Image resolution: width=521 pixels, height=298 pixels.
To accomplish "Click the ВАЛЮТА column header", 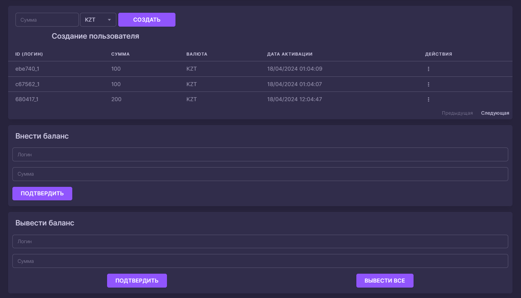I will (x=197, y=54).
